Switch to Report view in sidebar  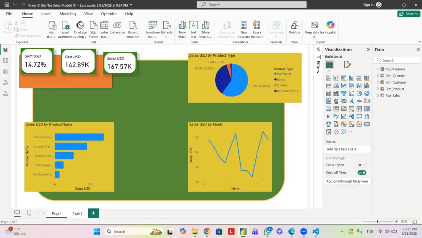5,49
